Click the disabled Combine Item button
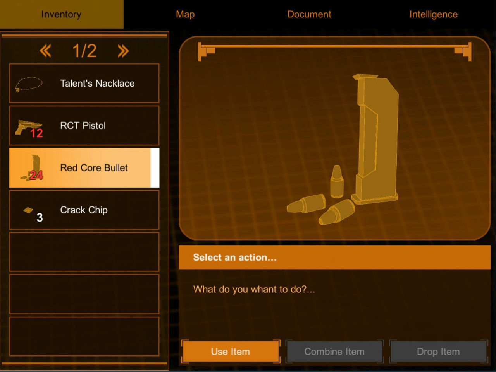 tap(334, 352)
